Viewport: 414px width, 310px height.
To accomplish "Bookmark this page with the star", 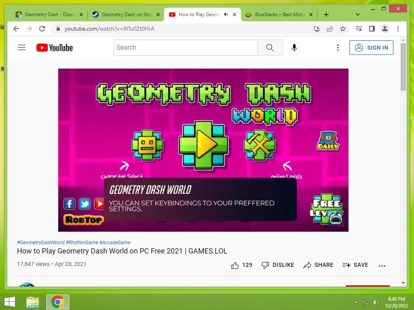I will click(343, 29).
